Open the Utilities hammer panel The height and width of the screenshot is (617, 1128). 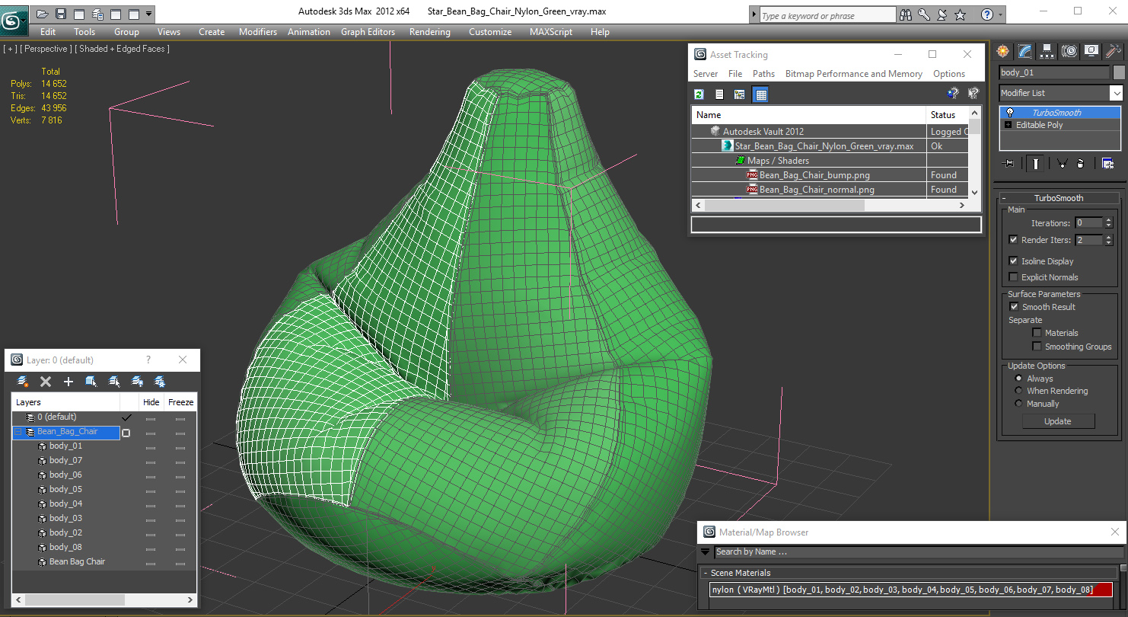pos(1114,51)
